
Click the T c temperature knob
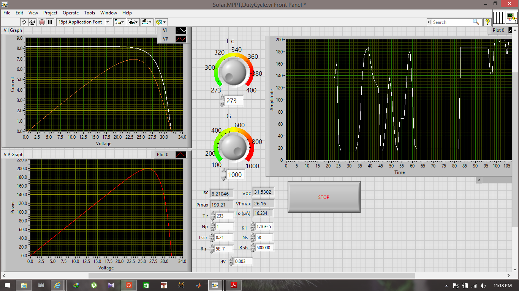coord(234,72)
